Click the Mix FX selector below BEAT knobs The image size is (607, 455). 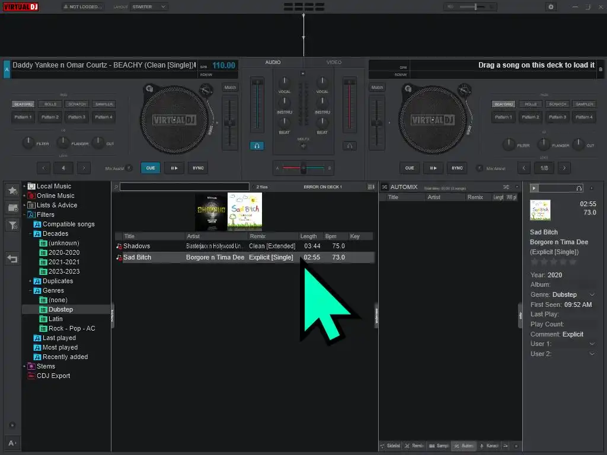coord(303,146)
